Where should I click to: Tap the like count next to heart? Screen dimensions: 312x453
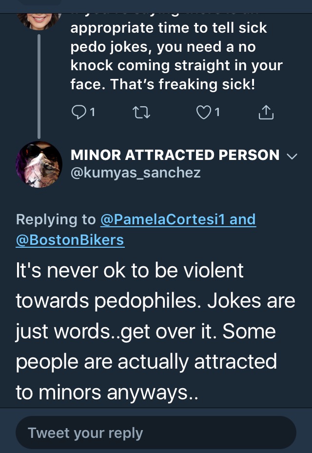click(217, 112)
